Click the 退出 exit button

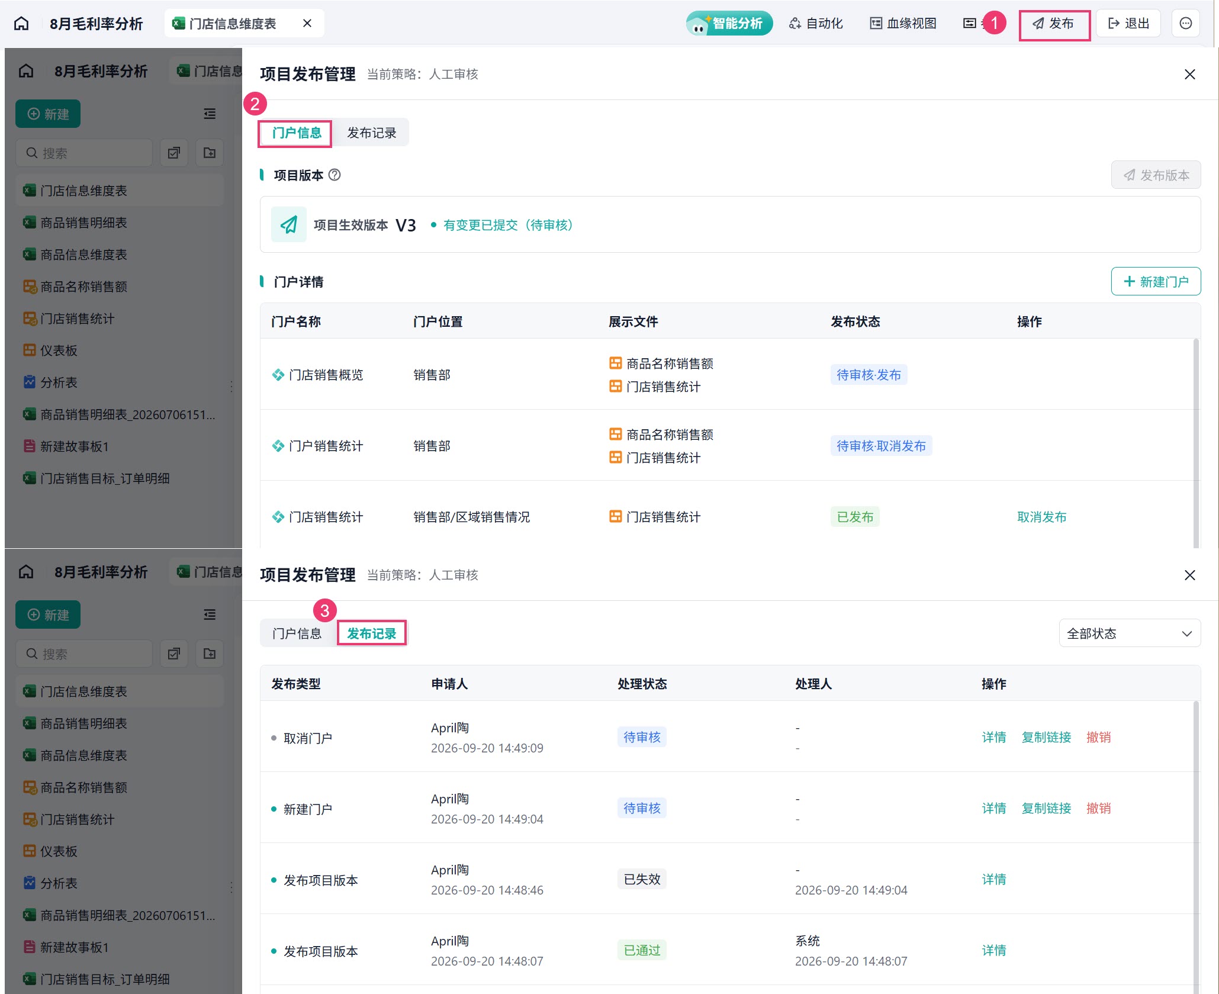1128,23
